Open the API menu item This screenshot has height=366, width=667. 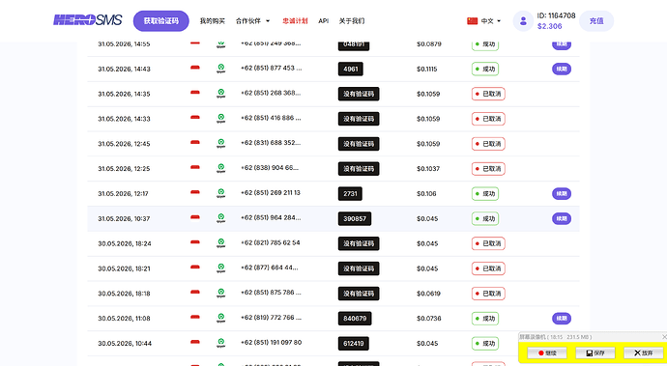pos(323,21)
